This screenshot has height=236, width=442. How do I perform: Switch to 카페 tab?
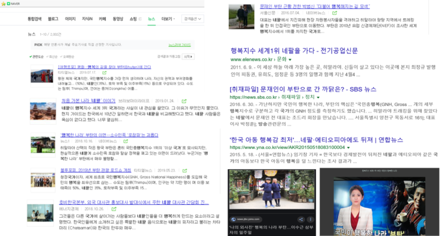(102, 19)
